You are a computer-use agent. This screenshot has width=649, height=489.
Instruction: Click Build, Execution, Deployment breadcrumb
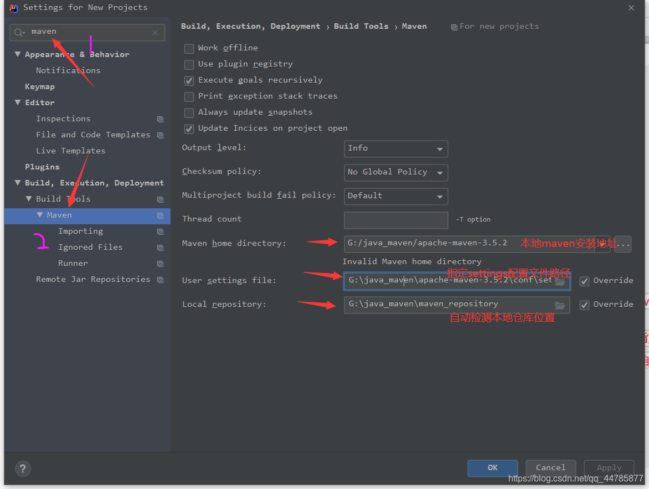point(250,26)
